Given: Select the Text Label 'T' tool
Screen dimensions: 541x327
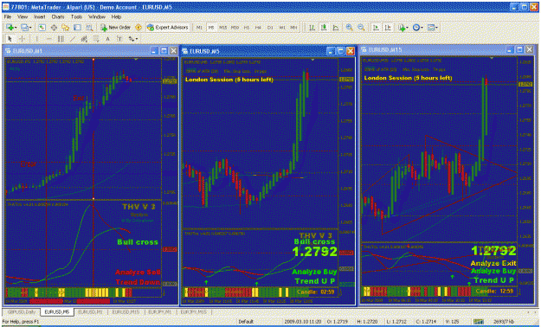Looking at the screenshot, I should click(x=119, y=39).
